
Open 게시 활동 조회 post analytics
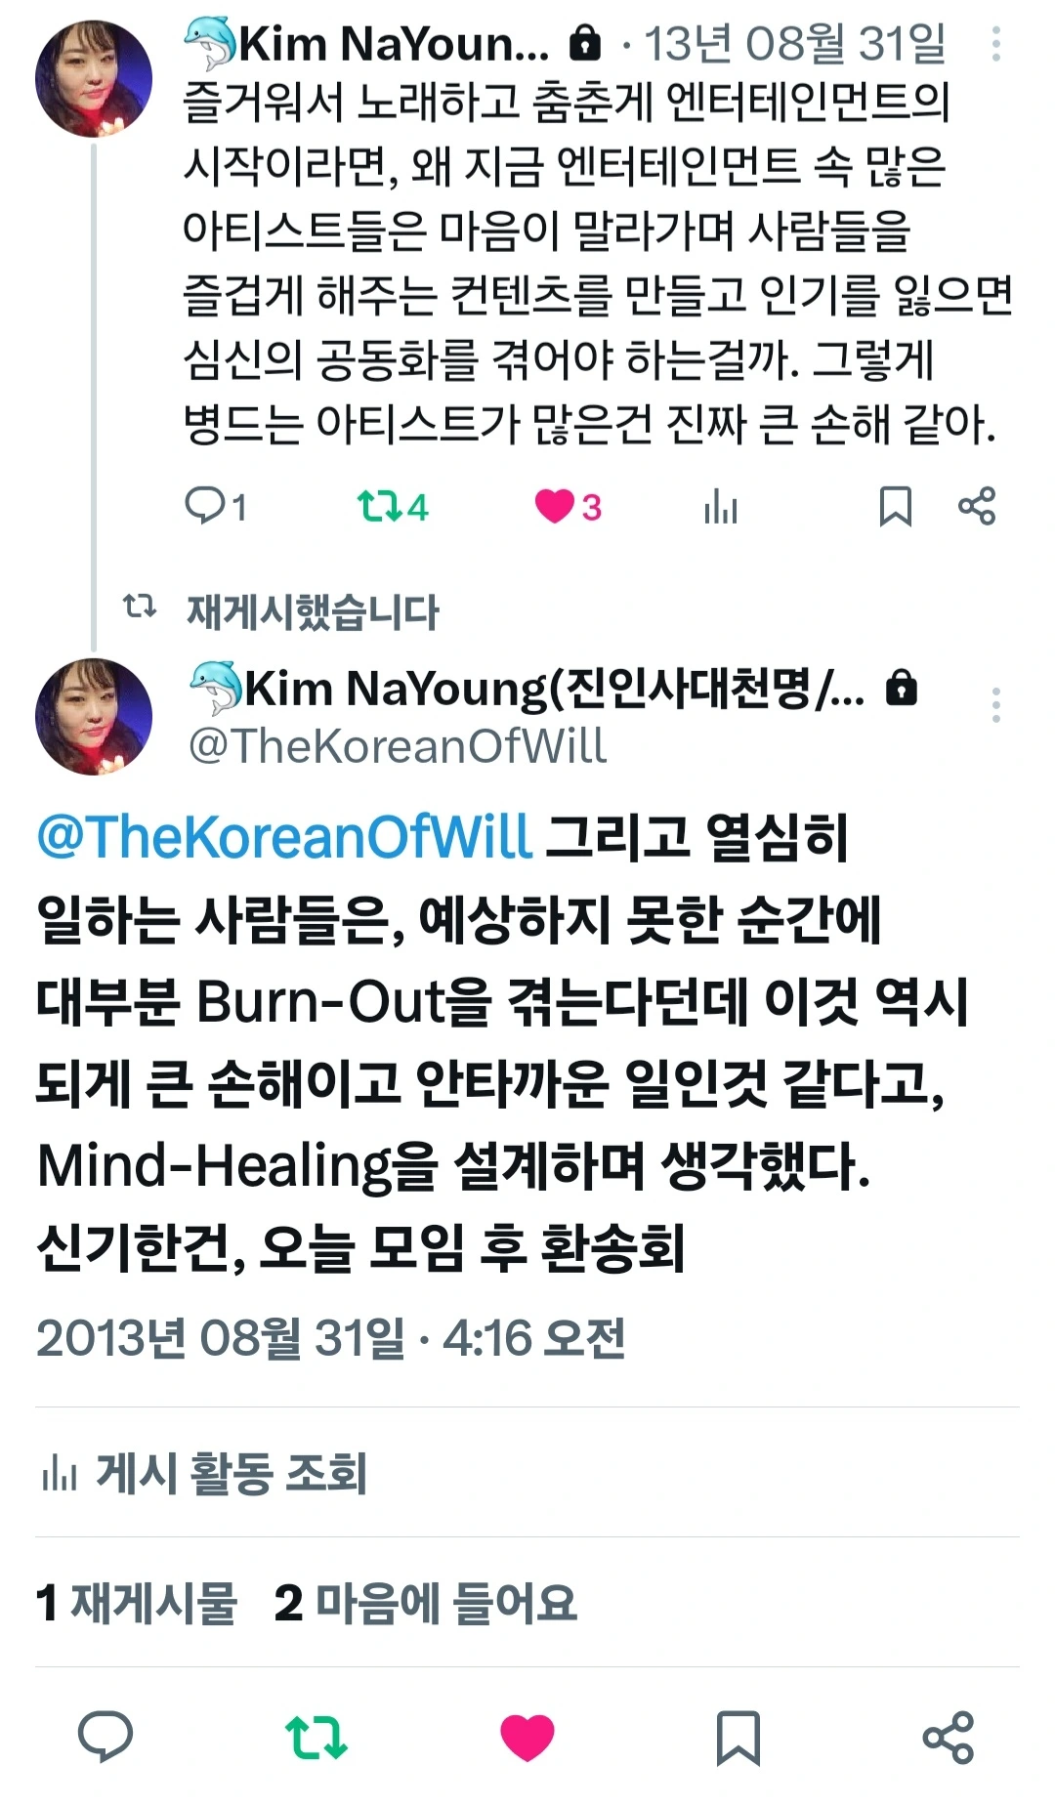(203, 1473)
